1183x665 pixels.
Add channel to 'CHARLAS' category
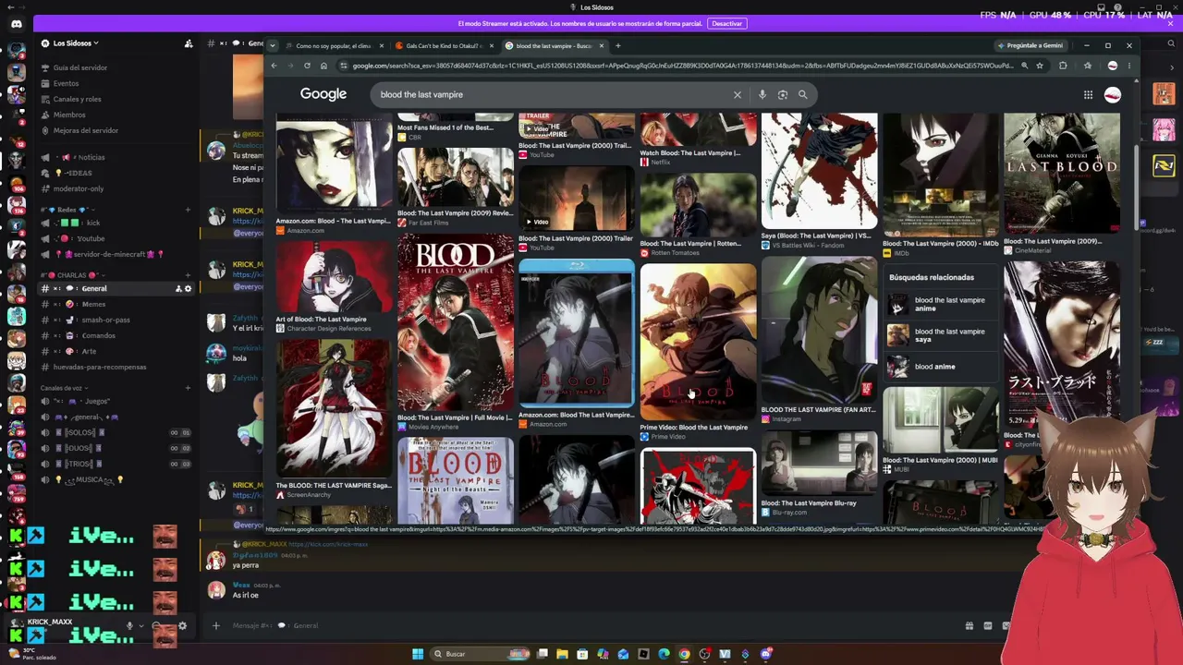tap(189, 275)
